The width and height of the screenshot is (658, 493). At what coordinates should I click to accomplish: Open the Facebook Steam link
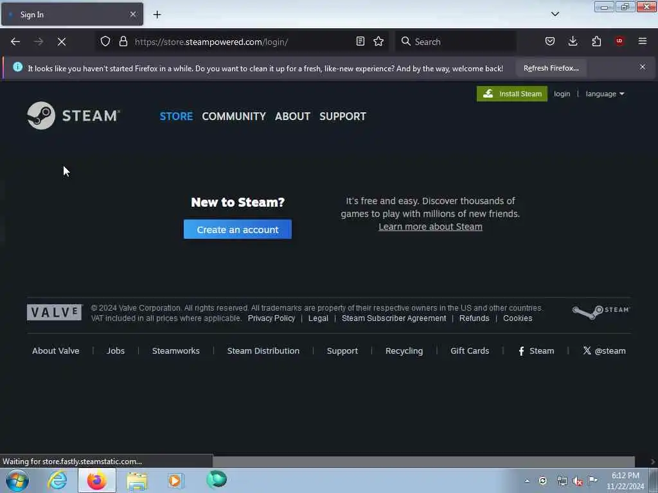tap(537, 351)
